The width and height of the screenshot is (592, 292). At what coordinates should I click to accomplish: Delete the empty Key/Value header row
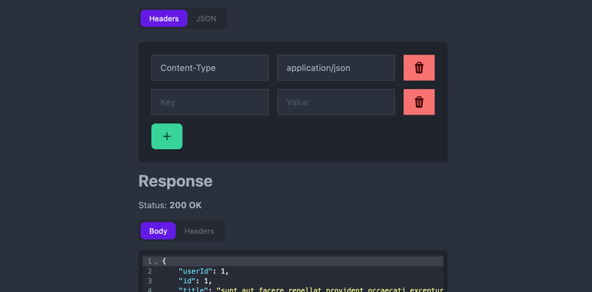419,102
